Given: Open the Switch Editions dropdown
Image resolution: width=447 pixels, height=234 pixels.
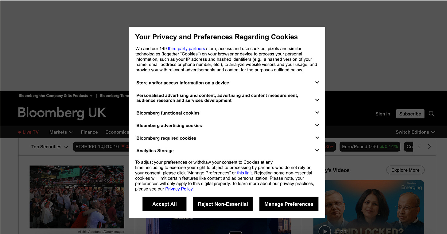Looking at the screenshot, I should 415,132.
